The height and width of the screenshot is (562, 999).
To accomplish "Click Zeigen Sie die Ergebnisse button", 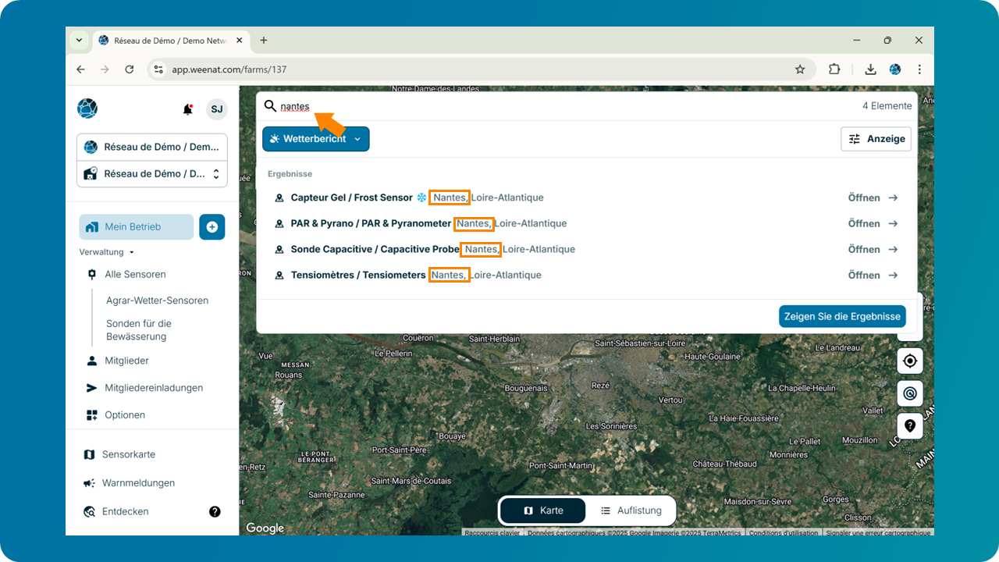I will 842,316.
